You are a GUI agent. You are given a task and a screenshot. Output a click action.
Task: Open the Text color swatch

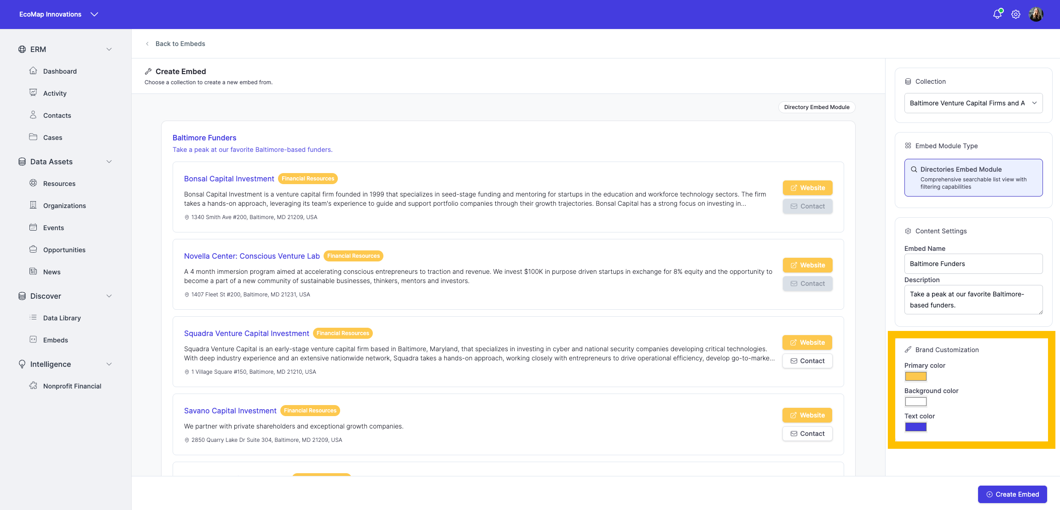pyautogui.click(x=916, y=427)
